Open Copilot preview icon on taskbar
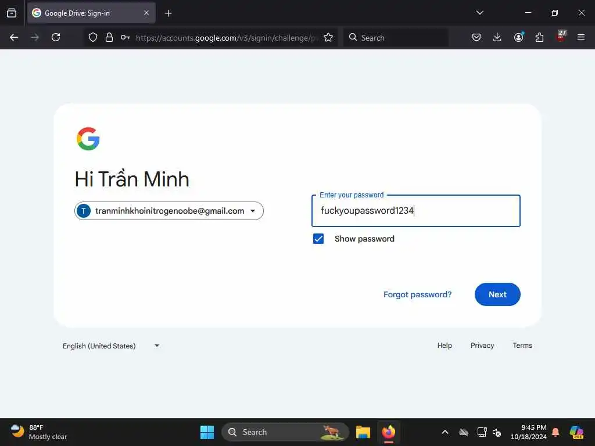The width and height of the screenshot is (595, 446). [576, 432]
